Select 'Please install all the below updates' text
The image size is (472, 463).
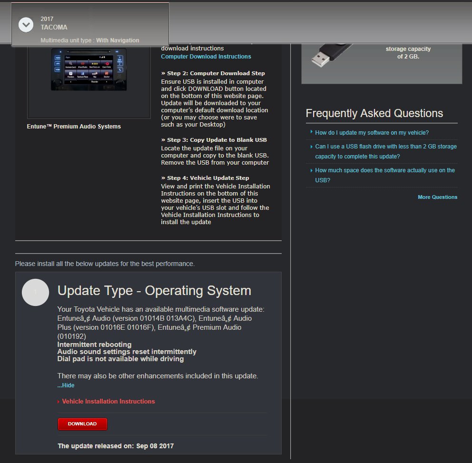coord(105,264)
